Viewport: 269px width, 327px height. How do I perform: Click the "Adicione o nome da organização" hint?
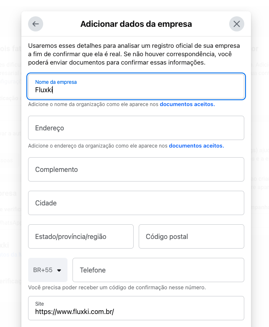click(93, 104)
